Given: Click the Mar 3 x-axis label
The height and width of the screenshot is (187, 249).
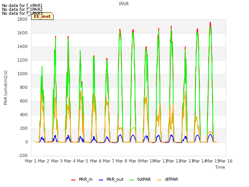Looking at the screenshot, I should 57,161.
